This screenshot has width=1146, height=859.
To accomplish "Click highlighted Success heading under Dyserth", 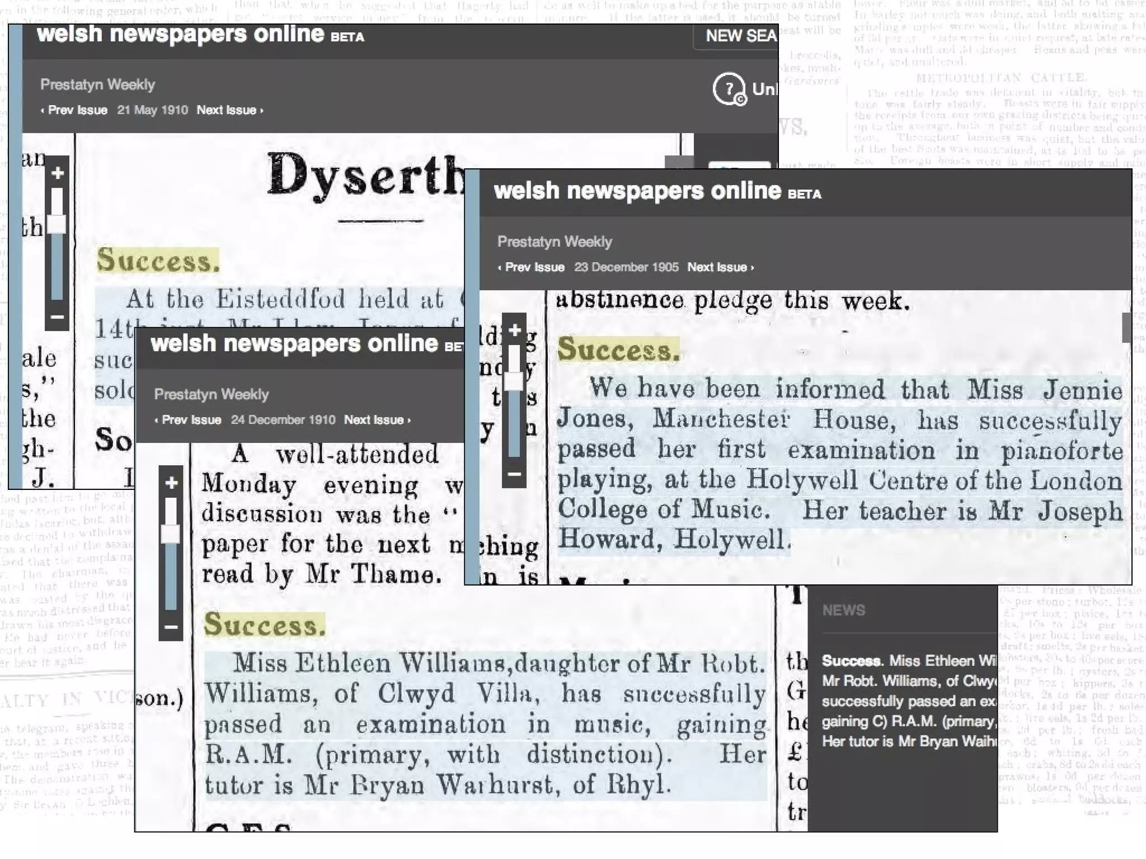I will pos(158,261).
